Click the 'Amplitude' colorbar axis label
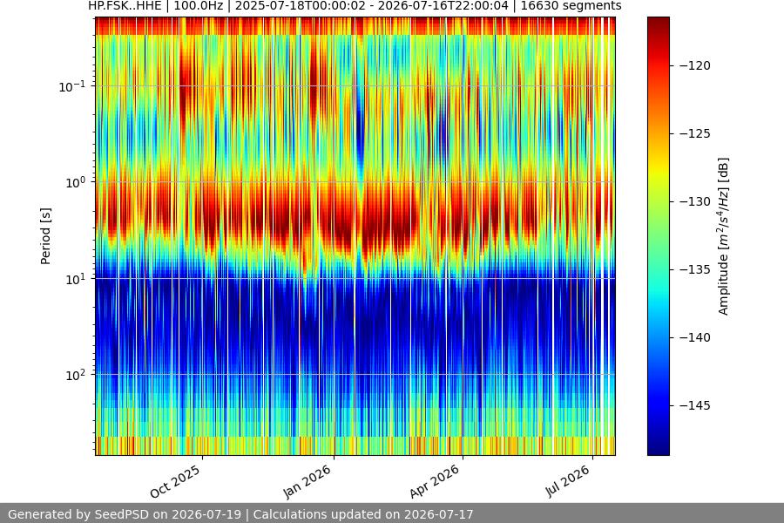Image resolution: width=784 pixels, height=523 pixels. 723,236
